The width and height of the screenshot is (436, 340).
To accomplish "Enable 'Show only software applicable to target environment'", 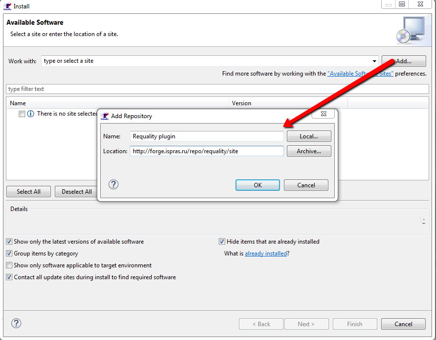I will [x=9, y=265].
